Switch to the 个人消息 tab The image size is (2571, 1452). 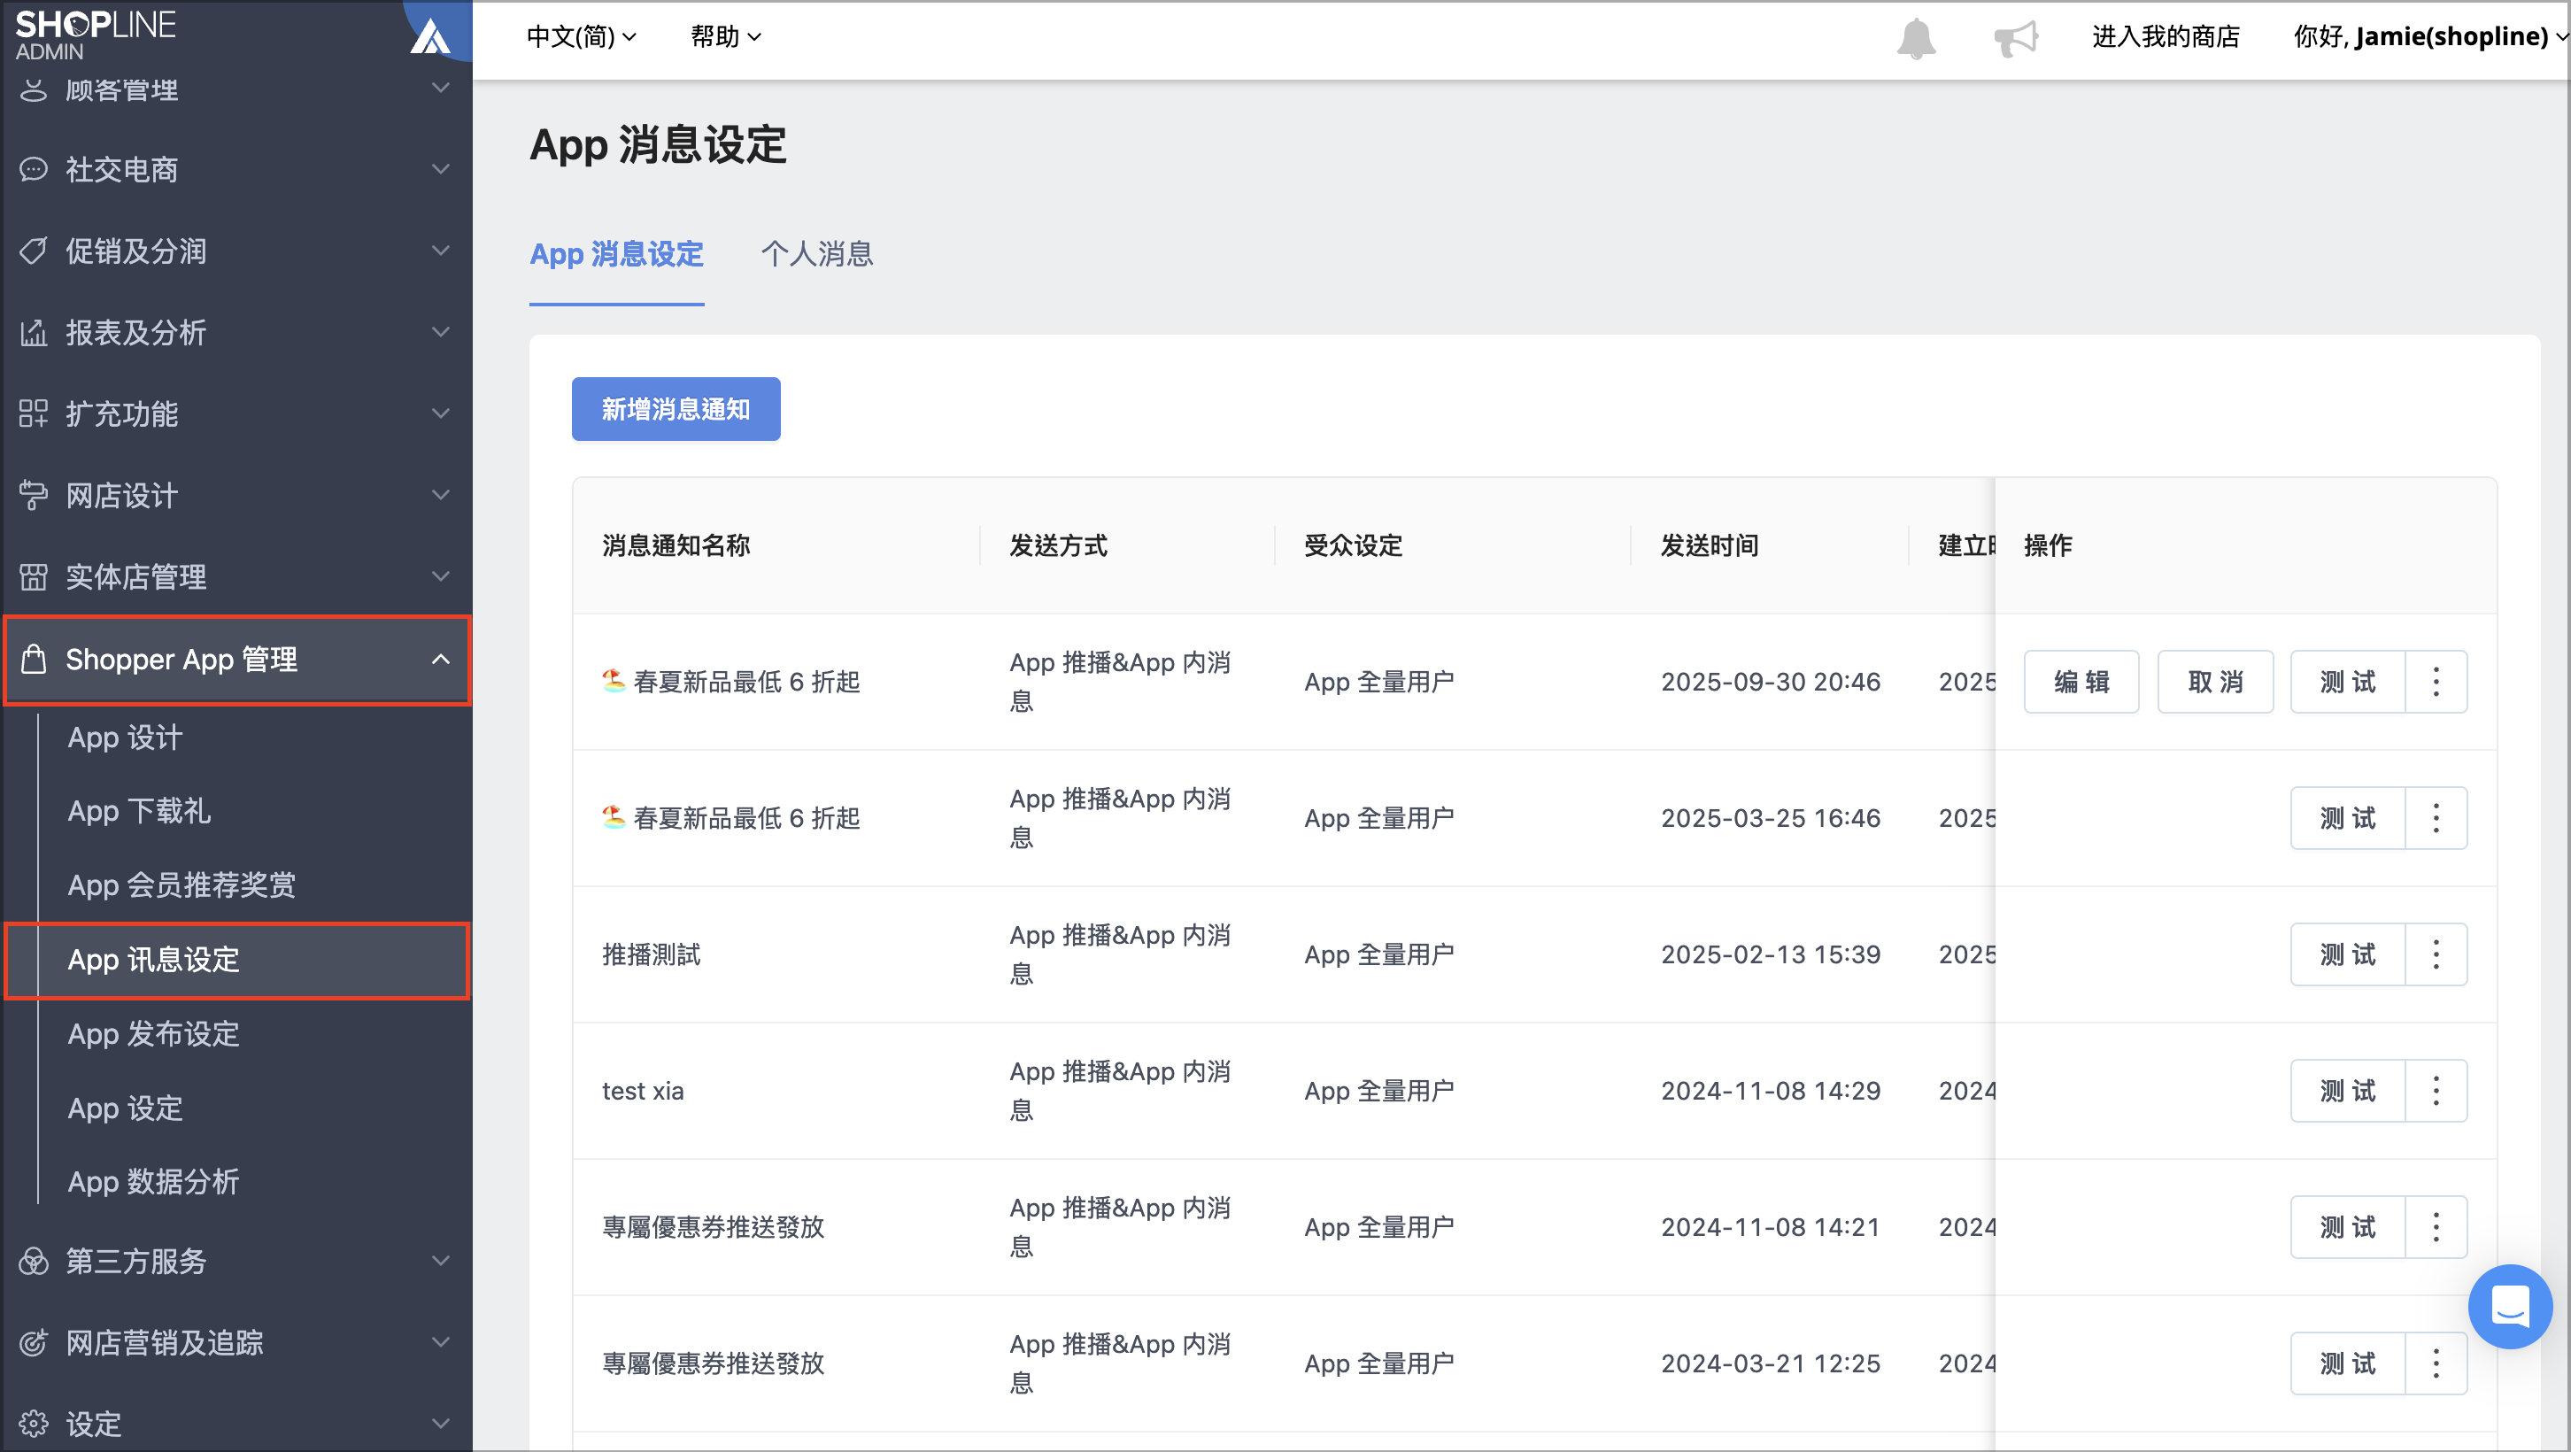pos(816,254)
